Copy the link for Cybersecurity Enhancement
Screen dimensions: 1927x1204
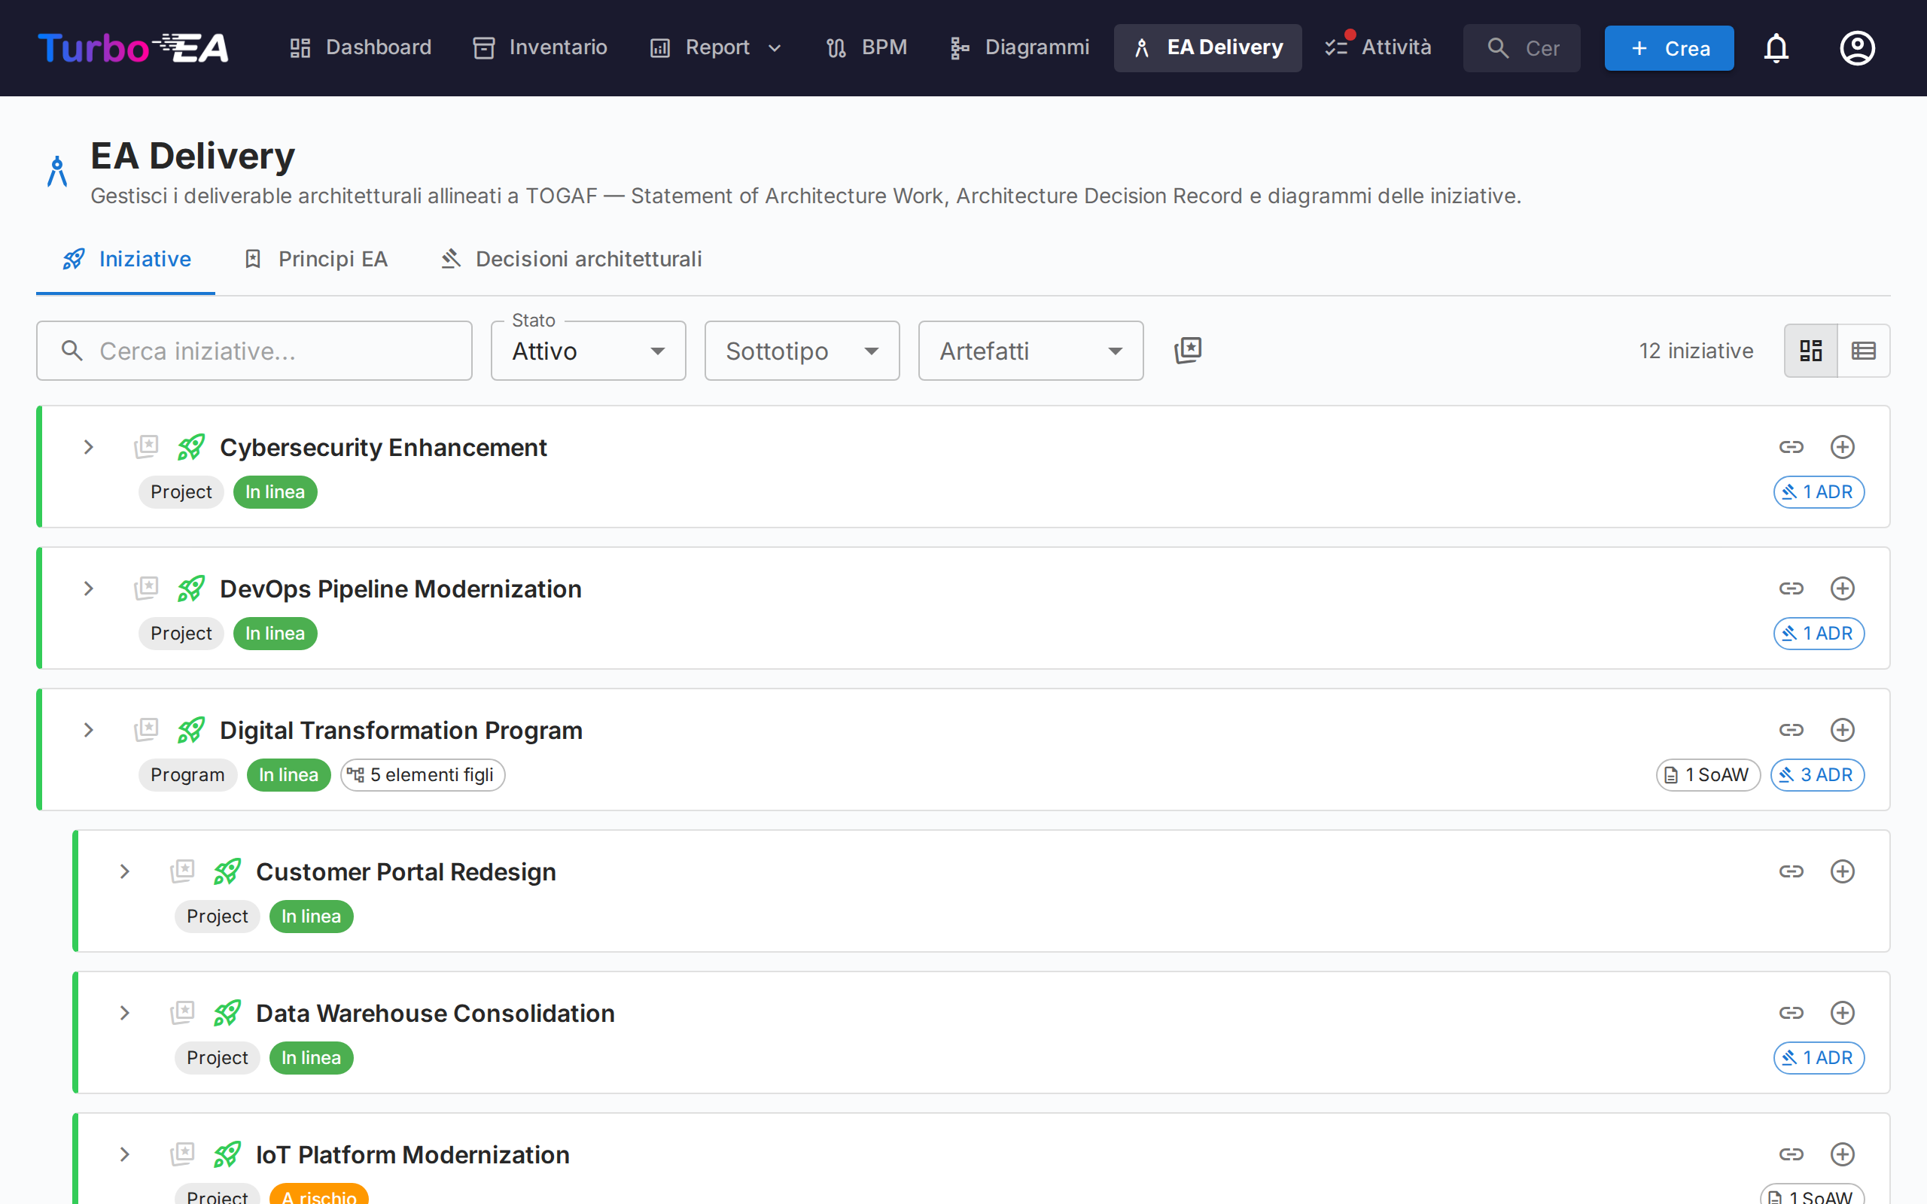(x=1792, y=447)
